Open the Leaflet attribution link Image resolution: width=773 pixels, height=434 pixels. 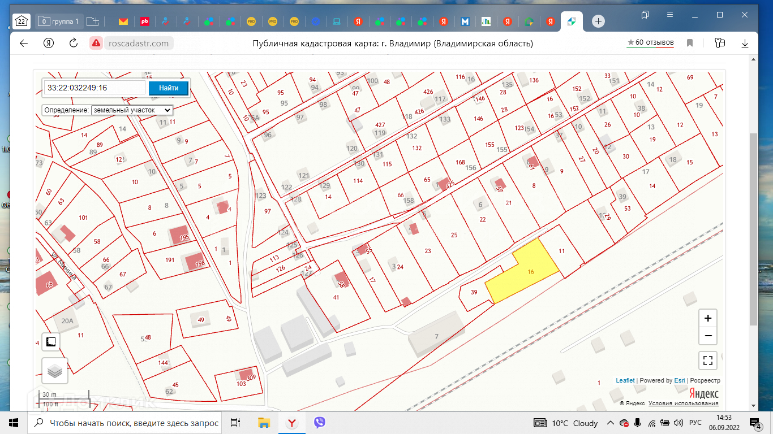pos(625,381)
